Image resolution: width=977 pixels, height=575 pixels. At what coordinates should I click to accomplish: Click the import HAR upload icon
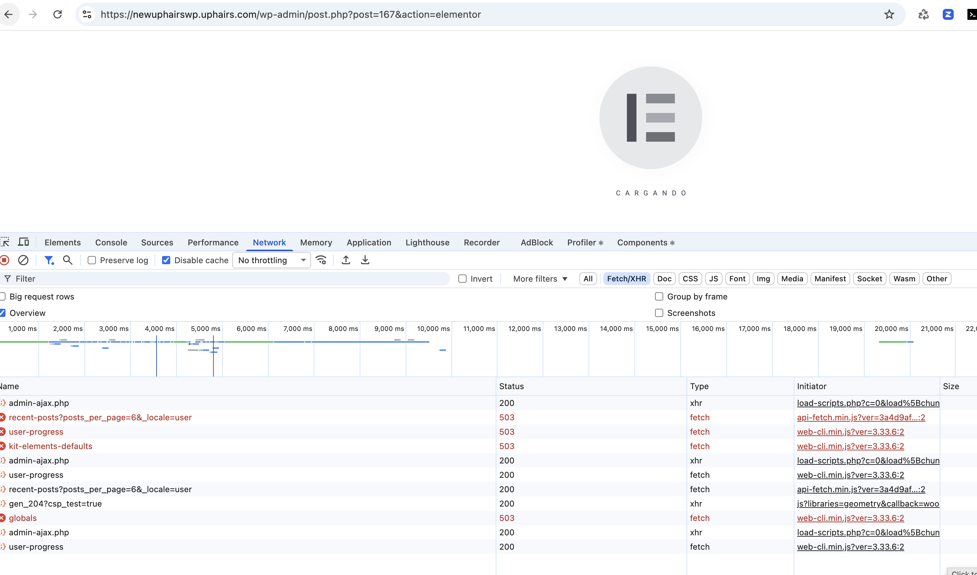pyautogui.click(x=346, y=260)
